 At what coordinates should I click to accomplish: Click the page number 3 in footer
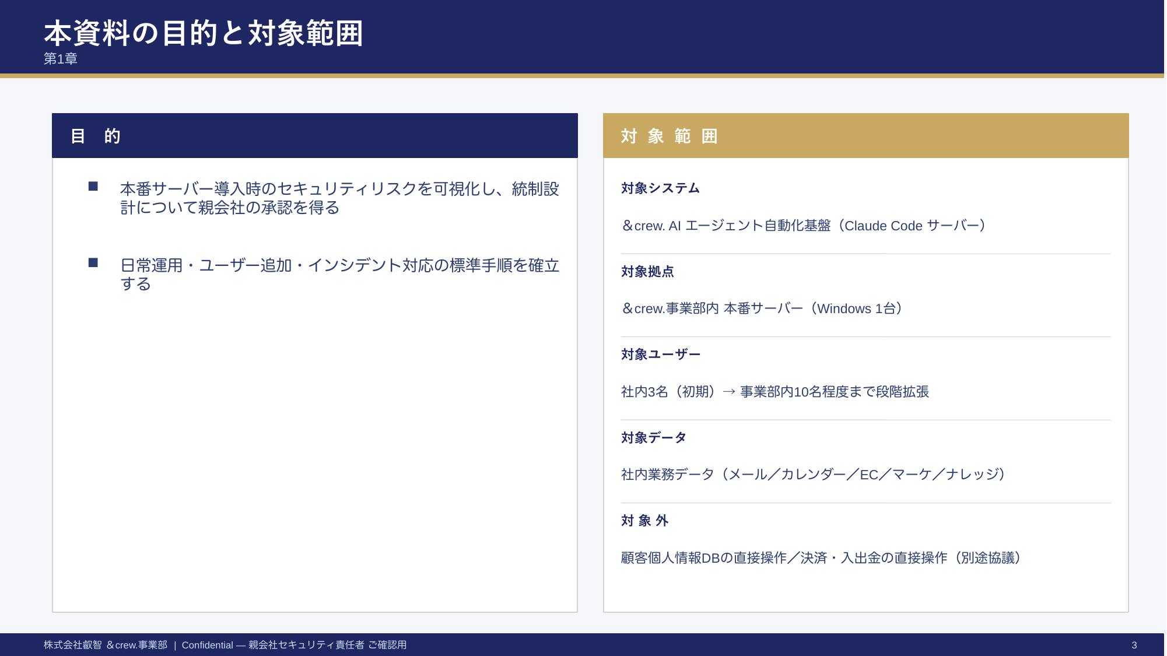1134,645
